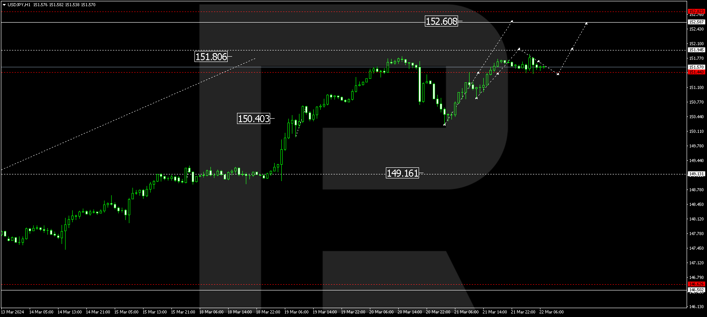707x317 pixels.
Task: Click the 151.100 price scale value
Action: pyautogui.click(x=696, y=88)
